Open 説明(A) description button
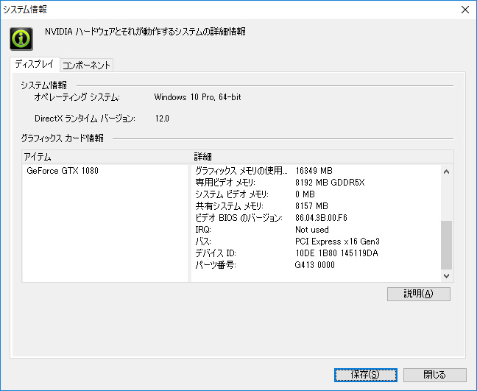477x391 pixels. [x=419, y=294]
